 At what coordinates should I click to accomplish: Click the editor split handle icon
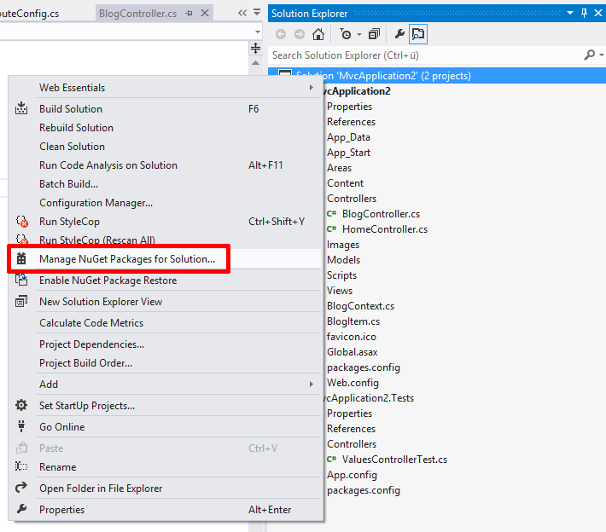pos(255,49)
